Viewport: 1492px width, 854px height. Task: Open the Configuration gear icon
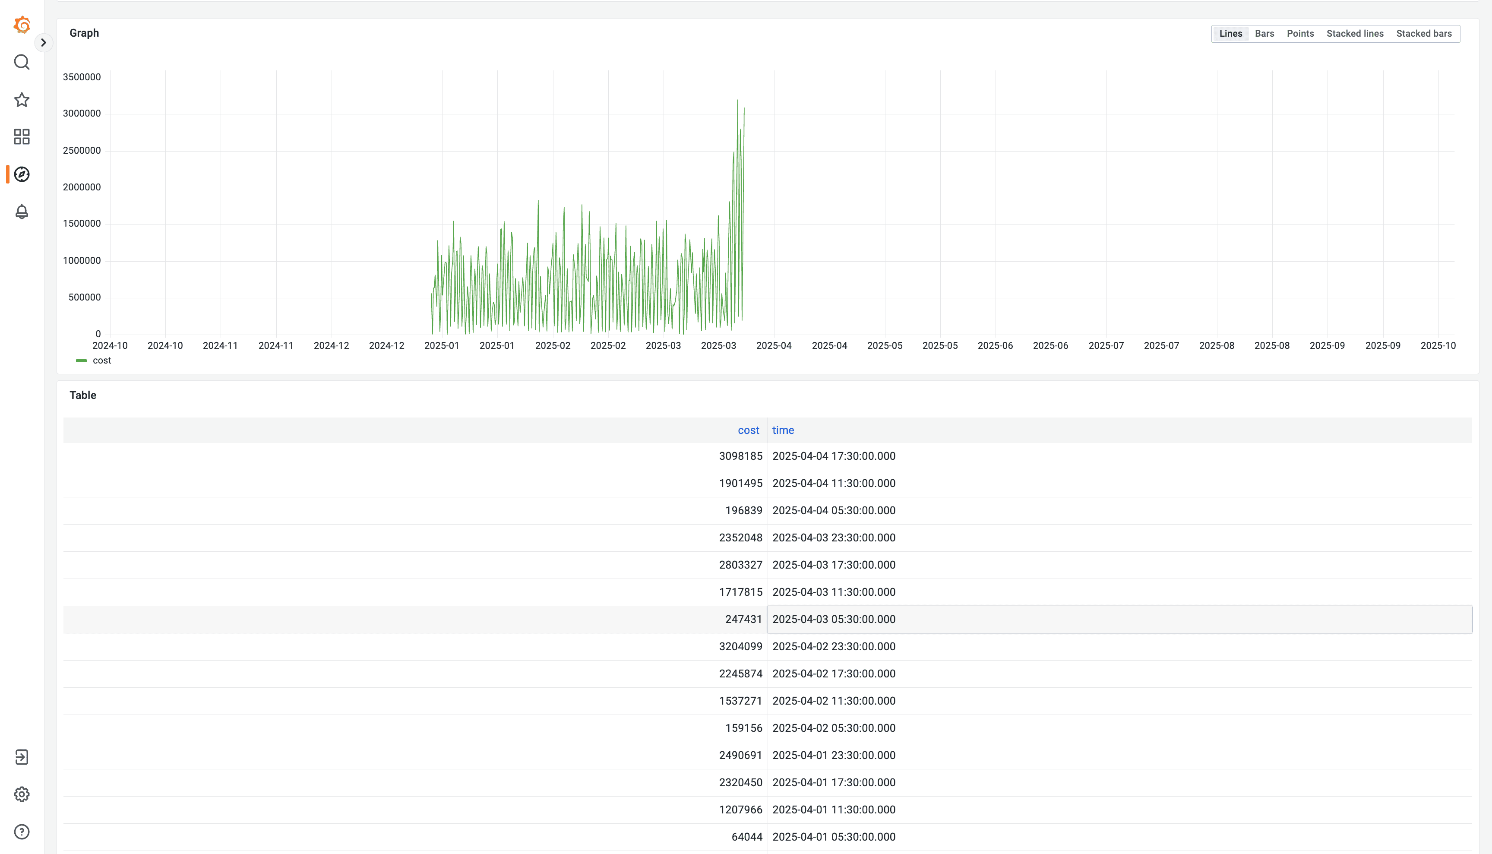pos(22,794)
